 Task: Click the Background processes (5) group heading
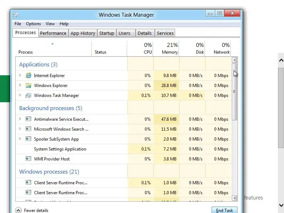point(51,108)
